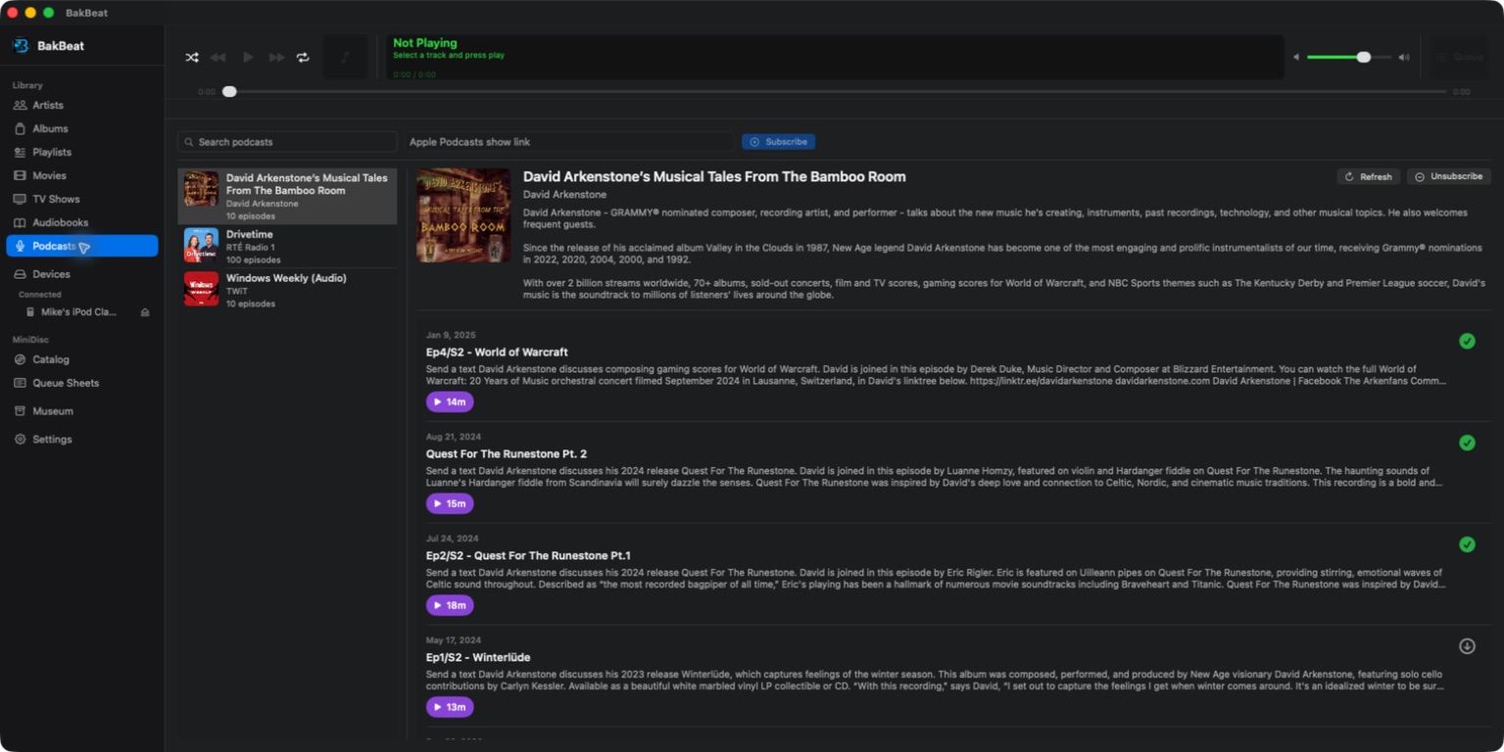
Task: Select the highlighted Podcasts sidebar item
Action: click(82, 246)
